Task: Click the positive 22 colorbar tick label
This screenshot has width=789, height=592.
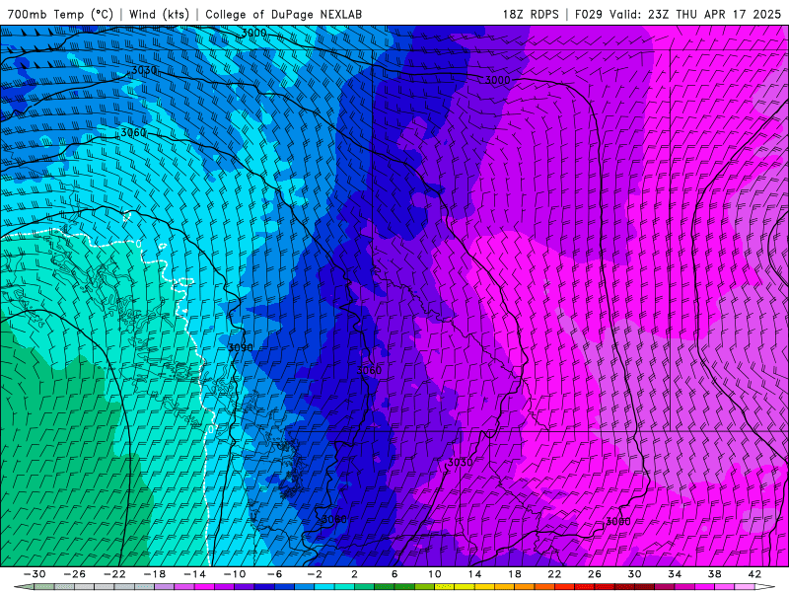Action: (554, 574)
